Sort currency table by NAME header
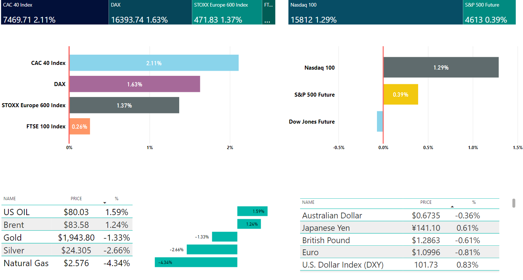 point(308,202)
